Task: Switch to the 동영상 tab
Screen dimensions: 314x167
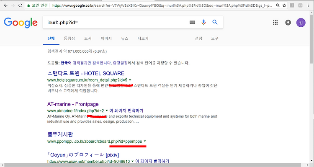Action: coord(69,39)
